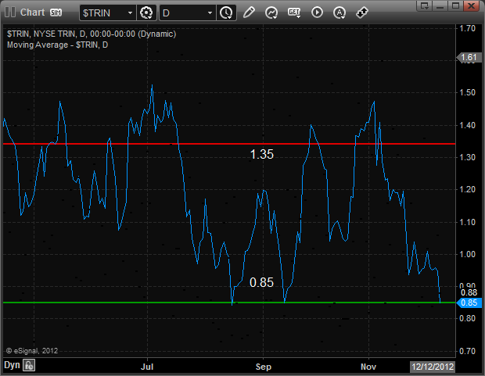Viewport: 485px width, 376px height.
Task: Open the alerts A-circle icon
Action: pos(339,13)
